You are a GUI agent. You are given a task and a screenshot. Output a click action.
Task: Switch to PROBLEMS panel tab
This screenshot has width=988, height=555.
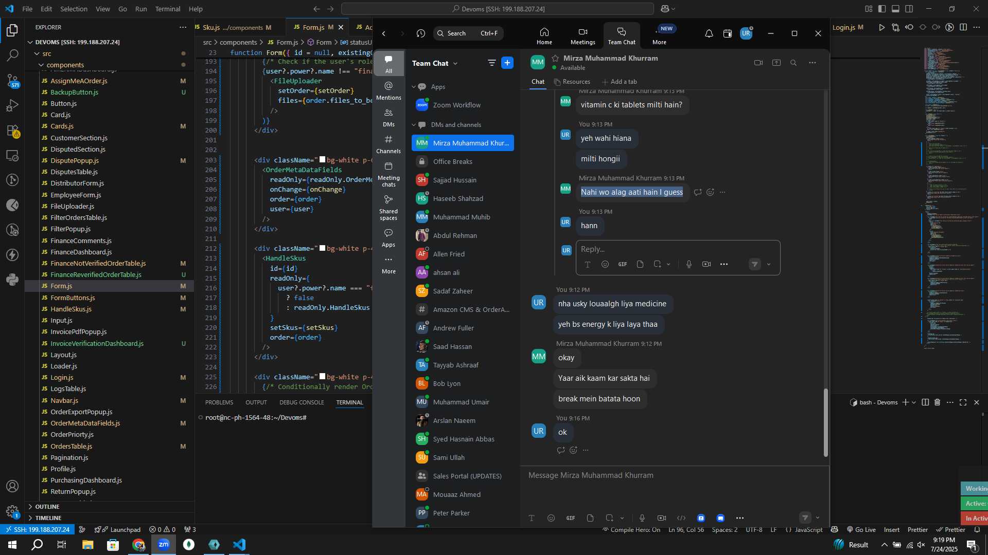point(219,402)
